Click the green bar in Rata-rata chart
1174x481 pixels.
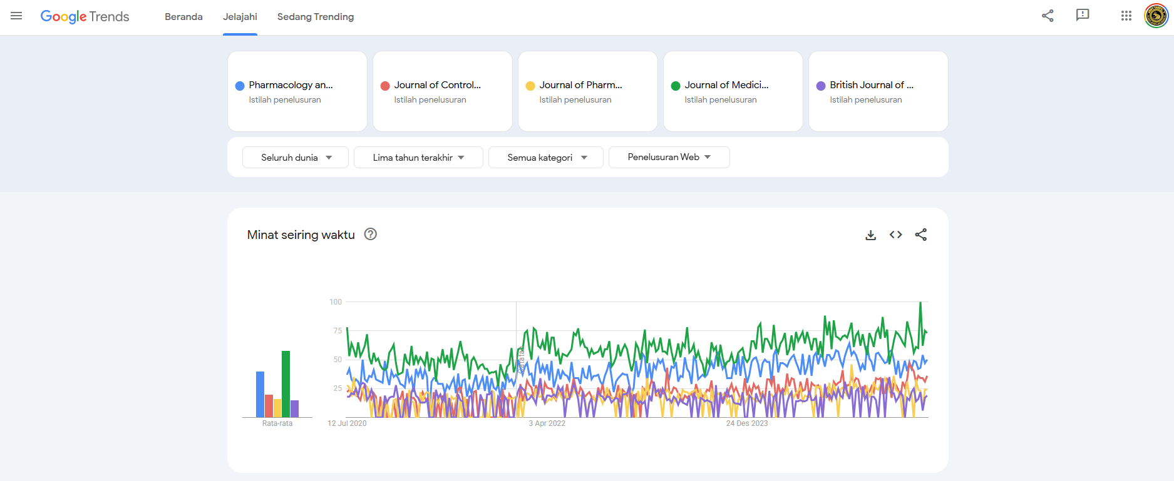click(286, 384)
